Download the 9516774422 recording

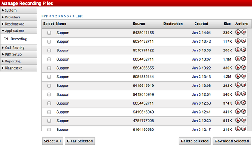coord(238,50)
